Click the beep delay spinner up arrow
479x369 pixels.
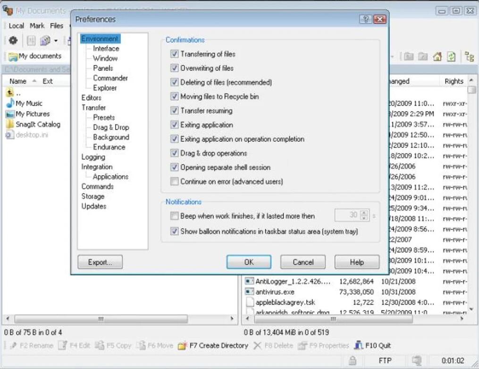click(x=364, y=213)
